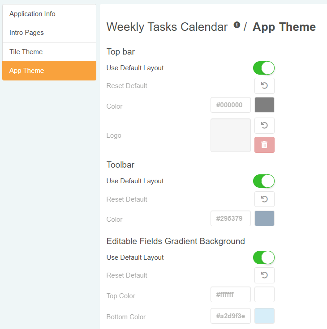This screenshot has width=327, height=329.
Task: Click the Top bar #000000 color field
Action: point(231,105)
